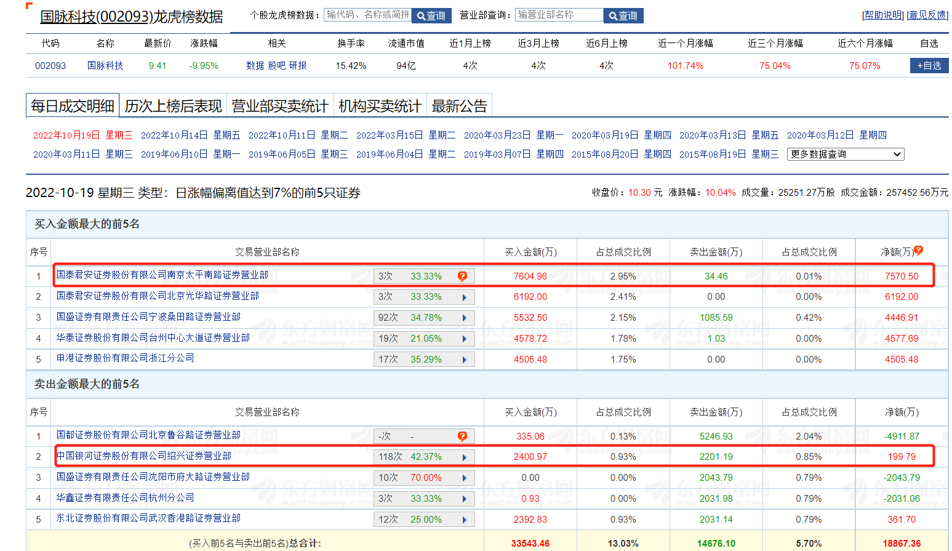Switch to 历次上榜后表现 tab
Image resolution: width=952 pixels, height=551 pixels.
(x=173, y=107)
